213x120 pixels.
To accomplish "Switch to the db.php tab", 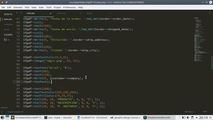I will (89, 13).
